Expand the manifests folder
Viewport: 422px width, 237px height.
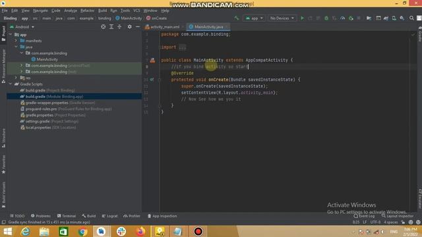coord(16,41)
